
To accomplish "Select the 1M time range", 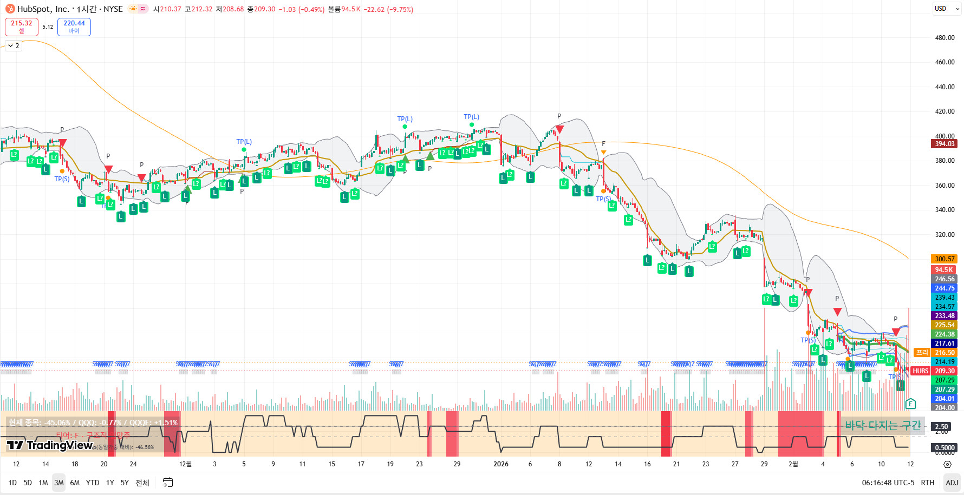I will pos(43,483).
